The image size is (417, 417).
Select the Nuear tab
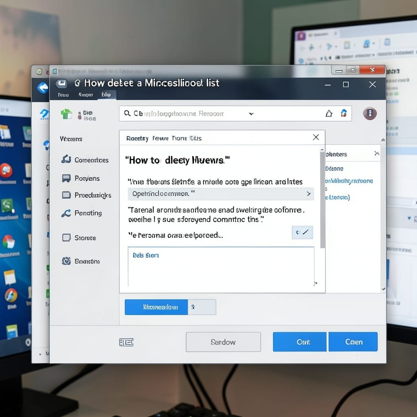86,94
